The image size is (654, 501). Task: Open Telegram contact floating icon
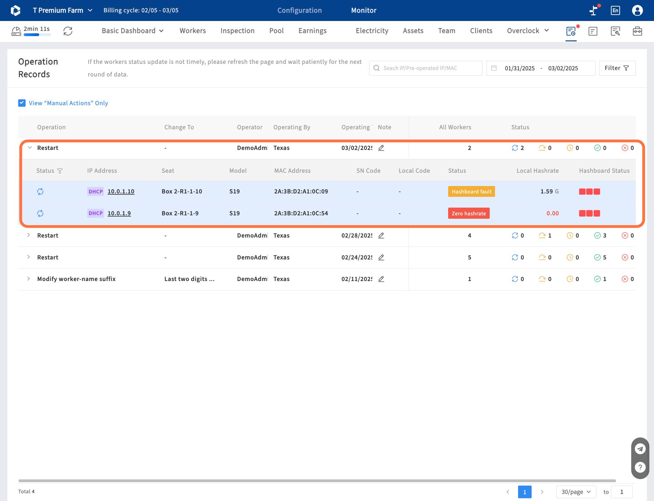[640, 449]
